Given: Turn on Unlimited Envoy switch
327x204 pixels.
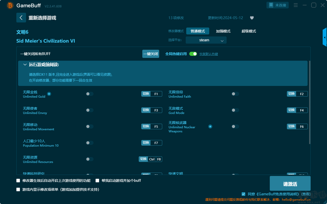Looking at the screenshot, I should [90, 110].
